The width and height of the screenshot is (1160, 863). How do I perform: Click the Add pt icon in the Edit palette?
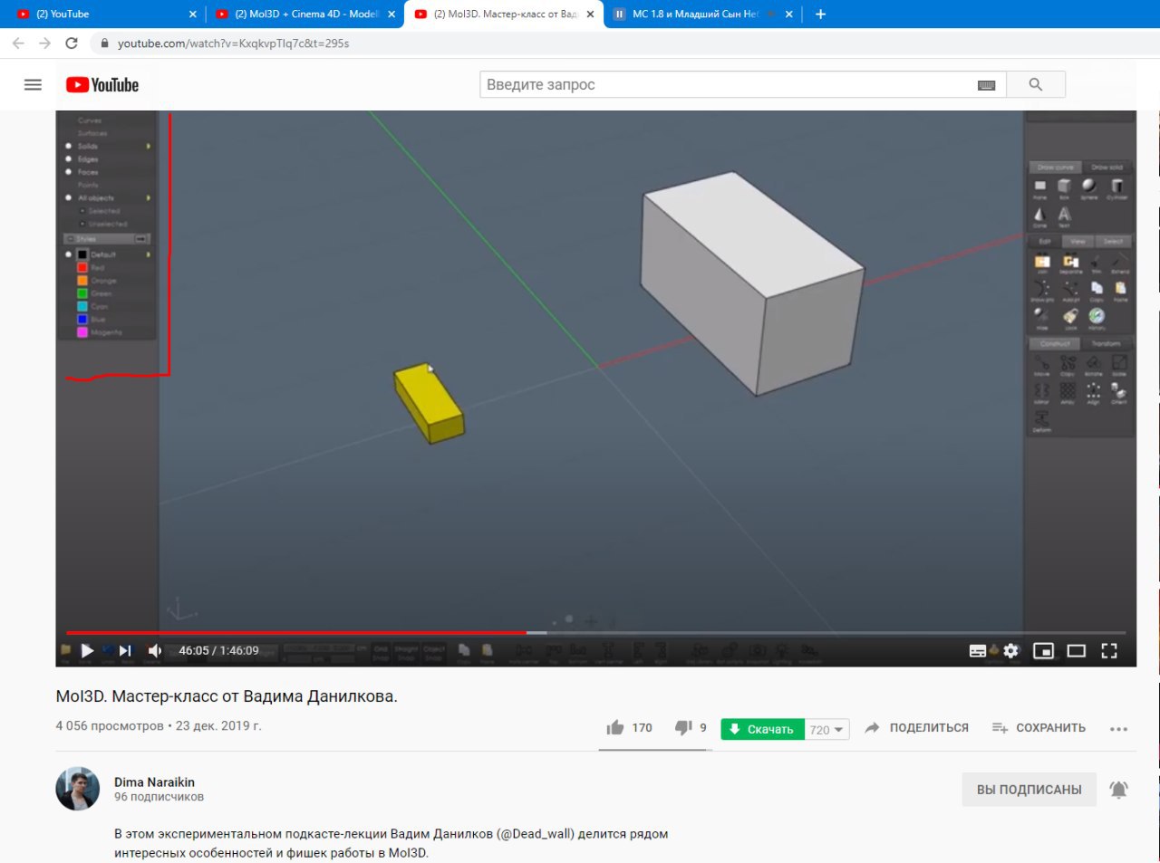[x=1070, y=291]
